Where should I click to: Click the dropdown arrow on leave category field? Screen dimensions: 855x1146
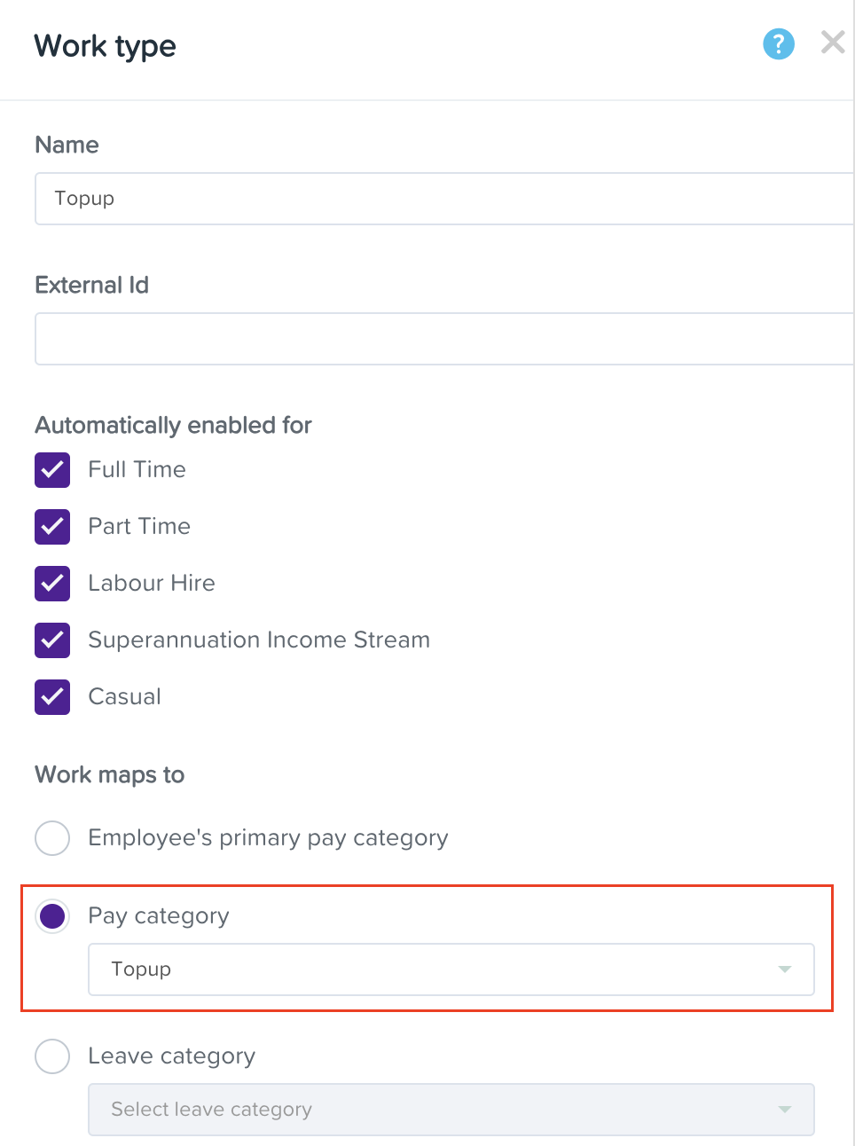784,1110
